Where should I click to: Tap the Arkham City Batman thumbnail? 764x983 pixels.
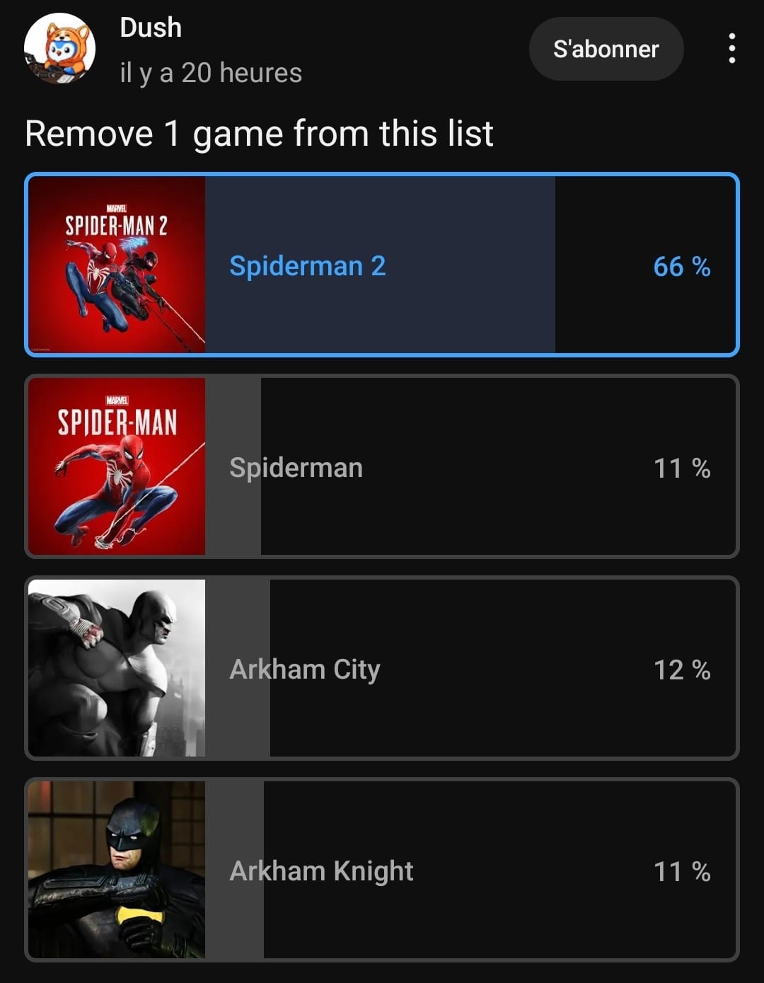[x=117, y=668]
